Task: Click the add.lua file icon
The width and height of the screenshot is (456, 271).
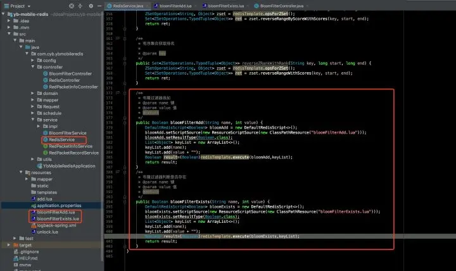Action: click(34, 199)
